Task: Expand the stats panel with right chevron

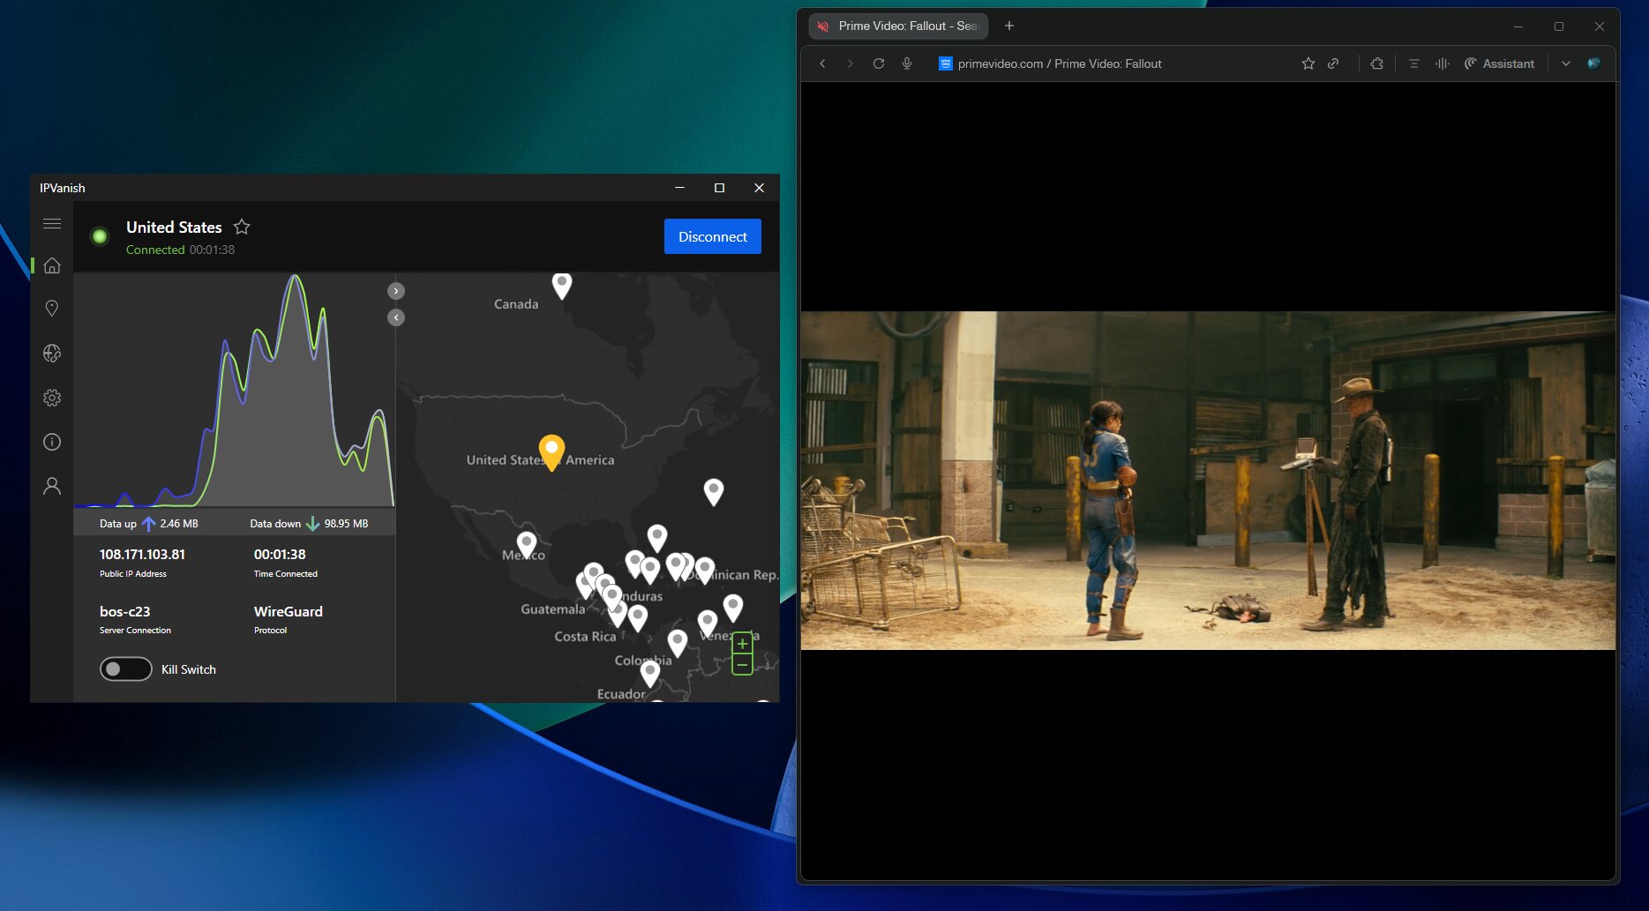Action: click(x=396, y=291)
